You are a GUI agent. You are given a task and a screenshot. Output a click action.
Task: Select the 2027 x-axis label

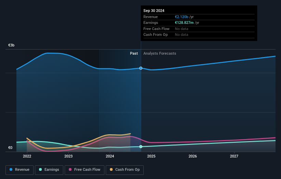point(234,156)
